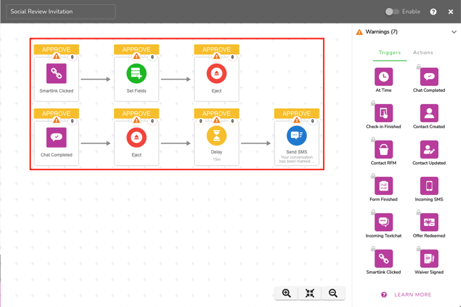Click the At Time trigger icon
This screenshot has width=461, height=307.
click(383, 77)
